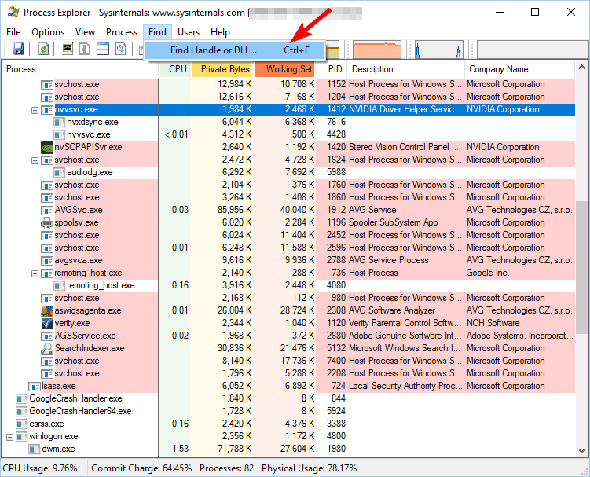
Task: Click the Processes: 82 status entry
Action: point(226,468)
